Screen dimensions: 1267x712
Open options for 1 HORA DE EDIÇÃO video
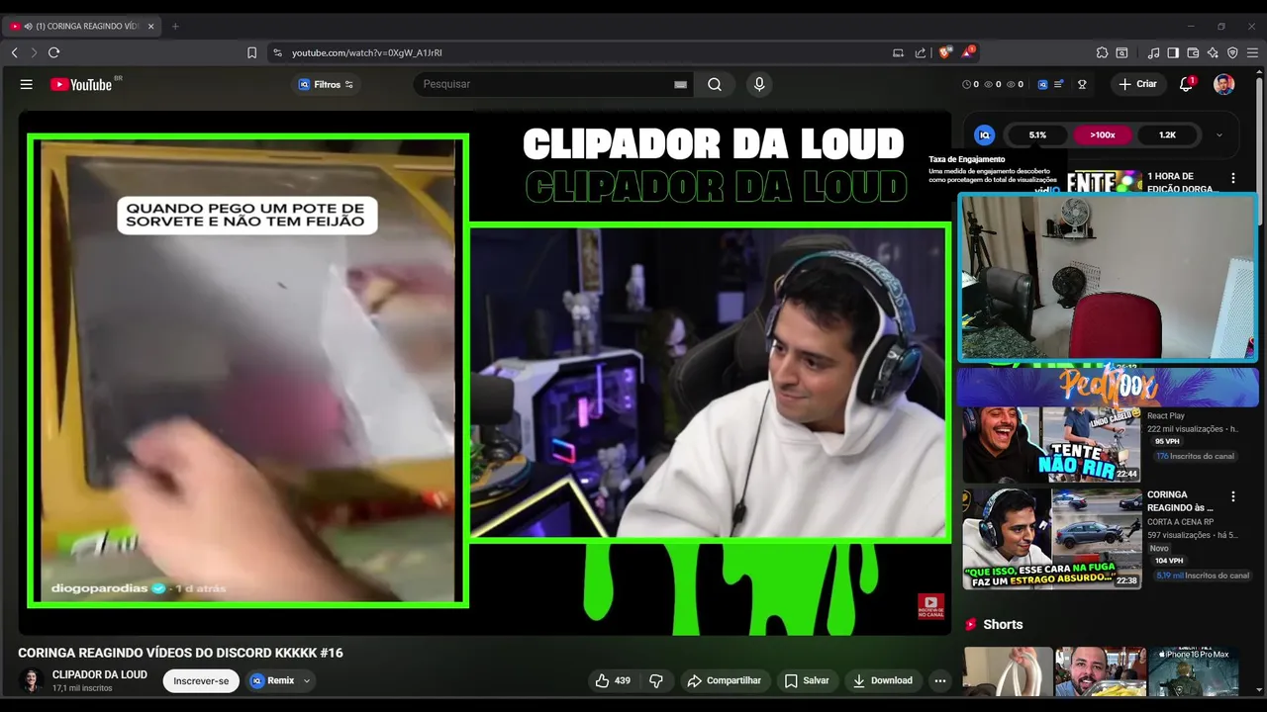[x=1233, y=178]
